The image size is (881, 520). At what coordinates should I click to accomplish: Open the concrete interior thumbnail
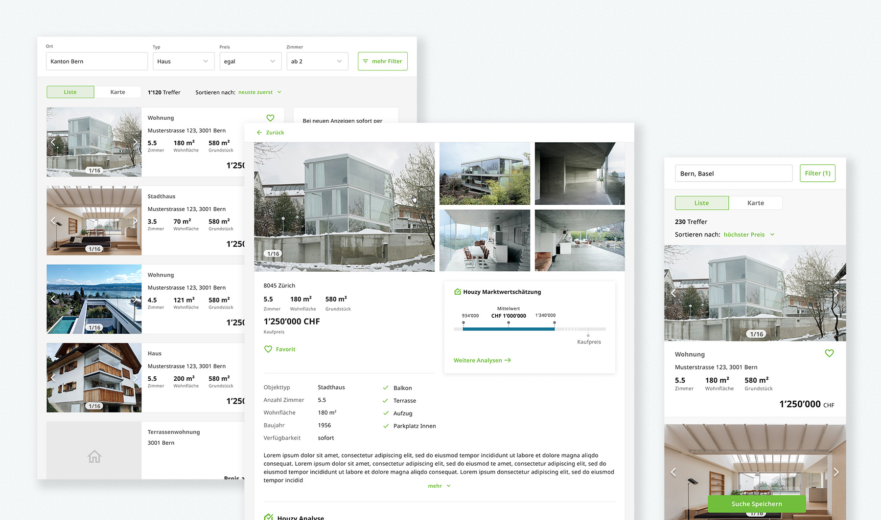[x=580, y=173]
